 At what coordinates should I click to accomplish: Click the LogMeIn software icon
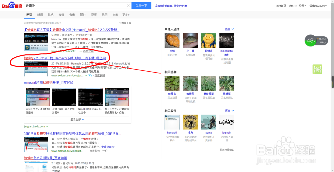point(227,122)
